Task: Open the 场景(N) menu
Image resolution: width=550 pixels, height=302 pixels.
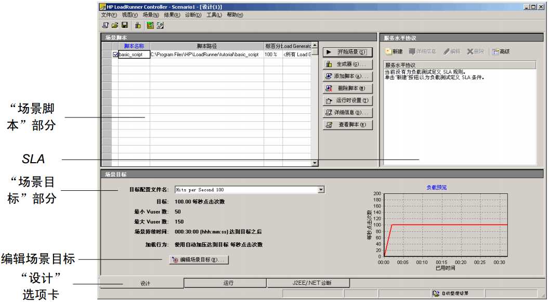Action: (x=151, y=15)
